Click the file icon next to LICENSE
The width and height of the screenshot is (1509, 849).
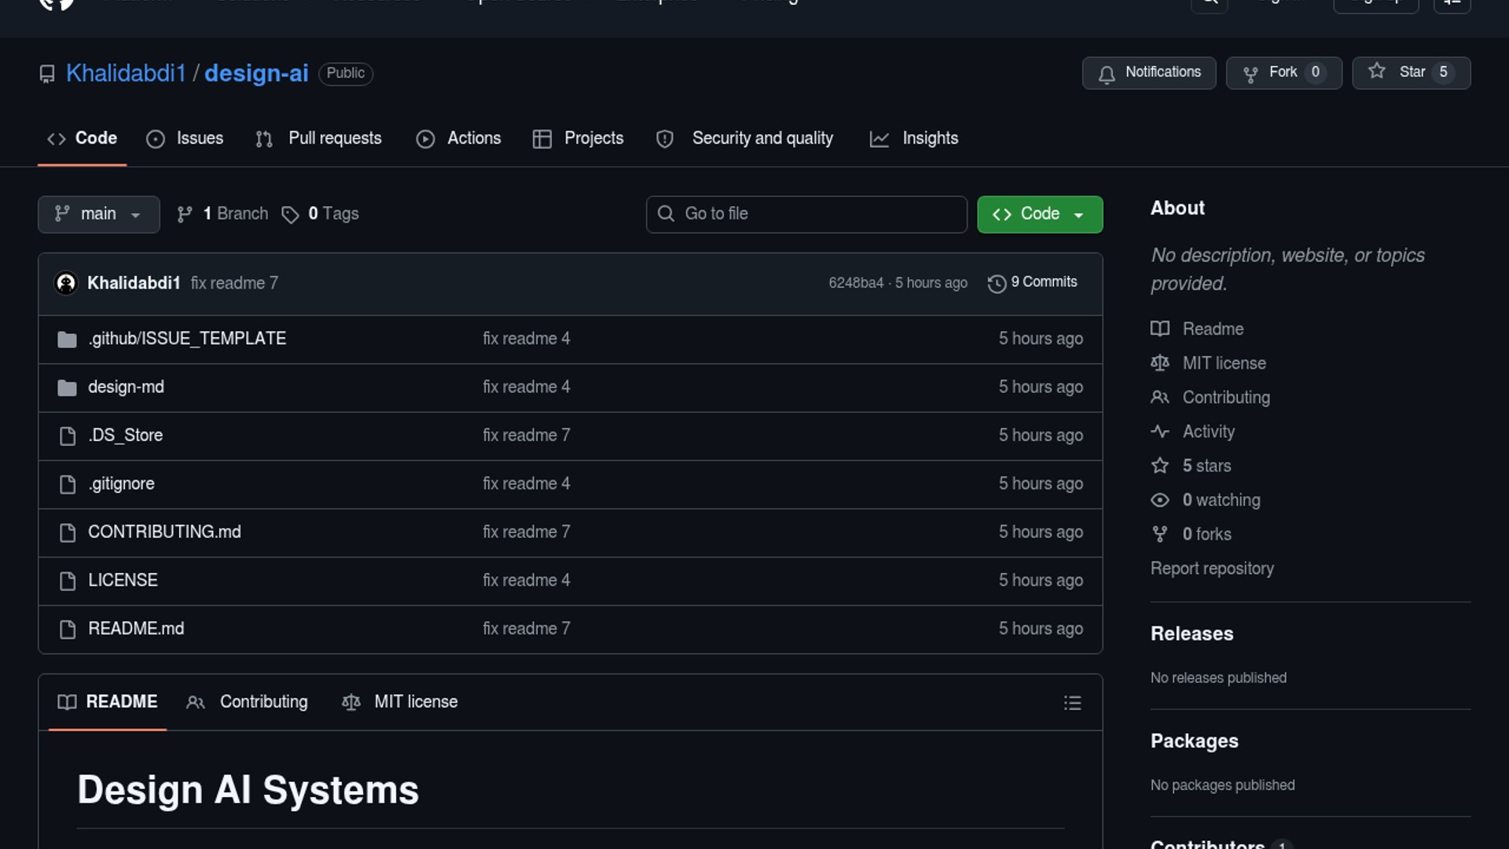coord(68,581)
